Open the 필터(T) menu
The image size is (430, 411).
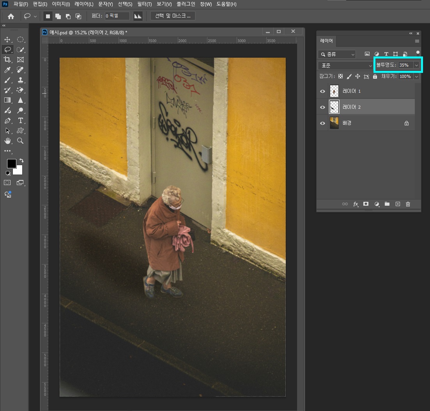145,4
